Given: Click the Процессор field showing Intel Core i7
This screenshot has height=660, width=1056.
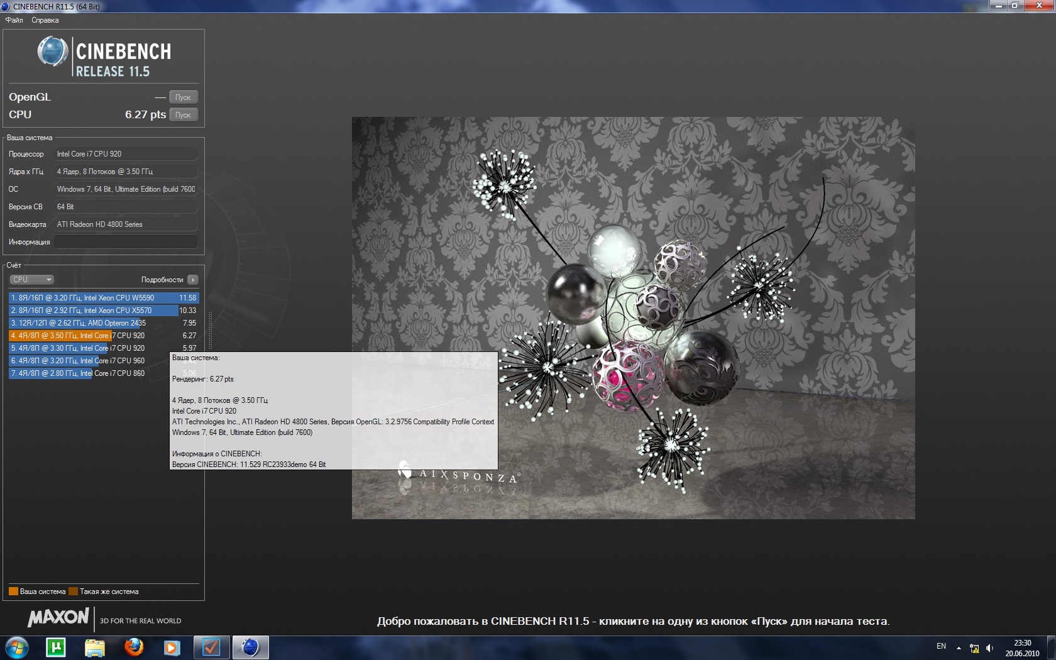Looking at the screenshot, I should click(126, 154).
